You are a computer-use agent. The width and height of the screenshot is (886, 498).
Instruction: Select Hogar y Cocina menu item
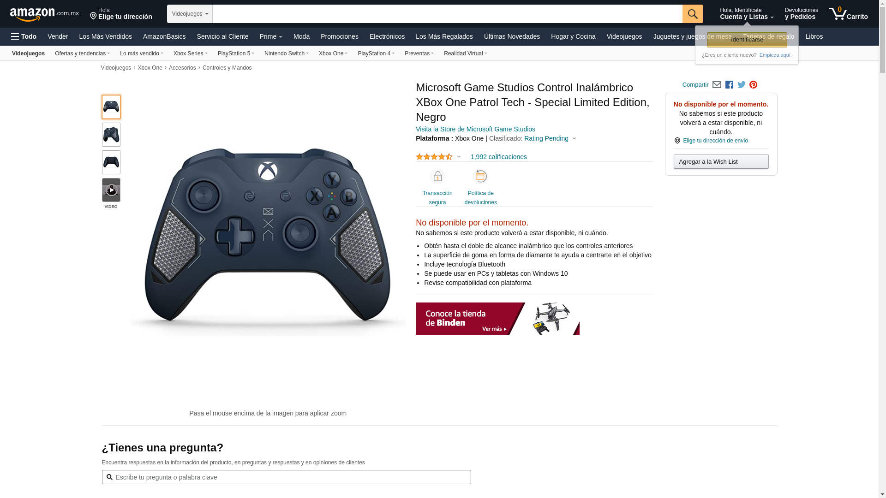point(573,36)
